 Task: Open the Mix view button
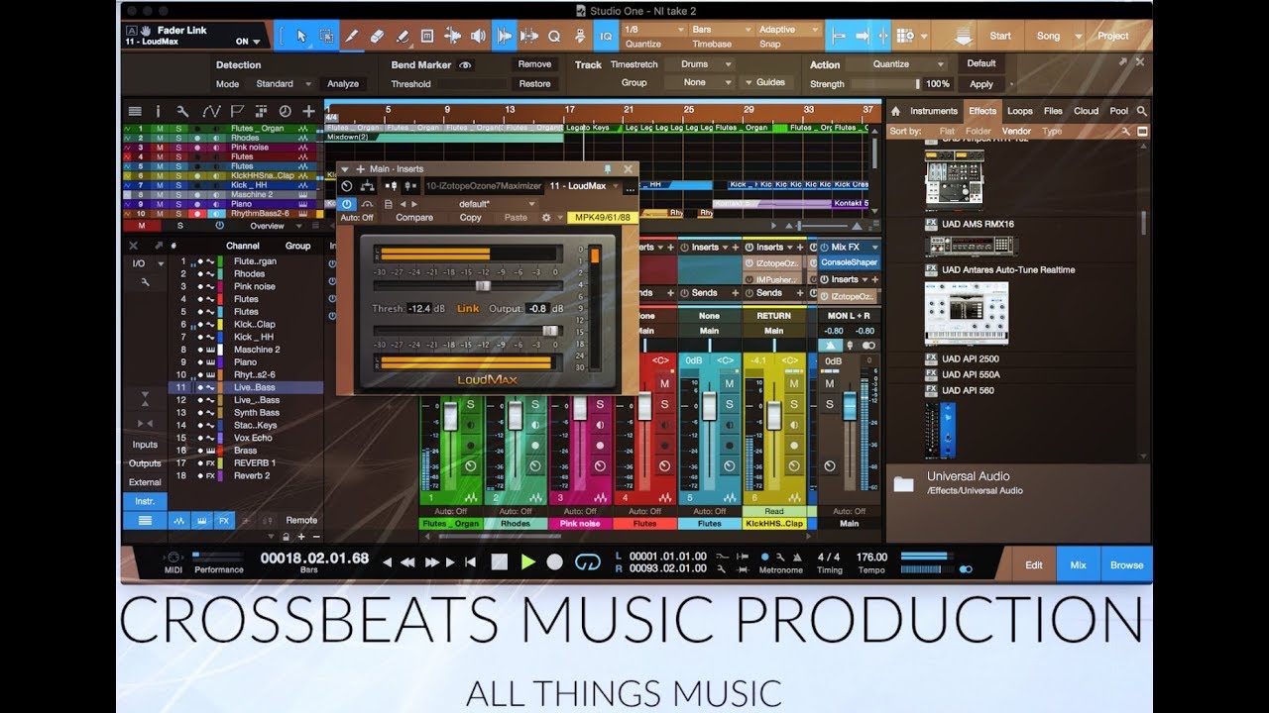tap(1078, 564)
